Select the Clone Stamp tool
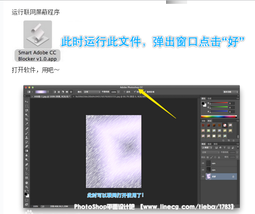This screenshot has height=214, width=255. click(26, 138)
